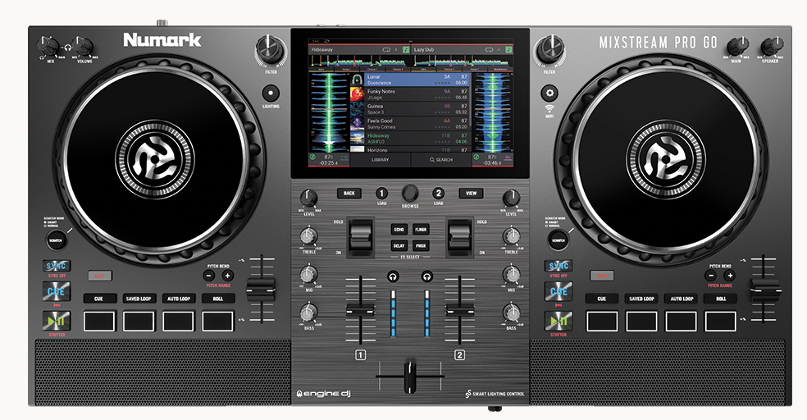807x420 pixels.
Task: Click the channel 1 volume fader
Action: tap(361, 310)
